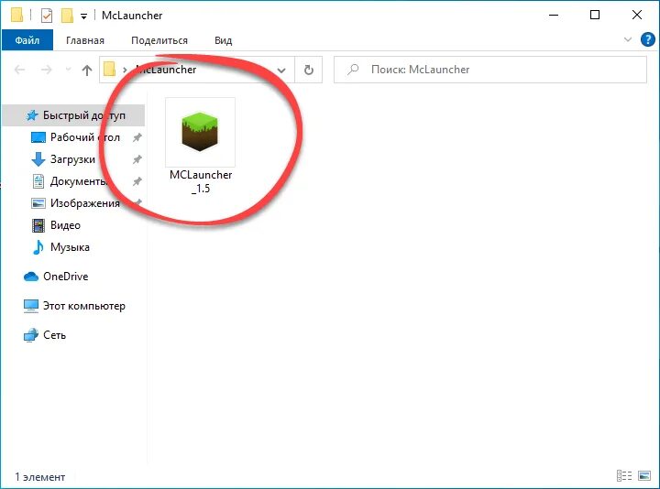The width and height of the screenshot is (660, 489).
Task: Select the MCLauncher_1.5 file icon
Action: pyautogui.click(x=200, y=132)
